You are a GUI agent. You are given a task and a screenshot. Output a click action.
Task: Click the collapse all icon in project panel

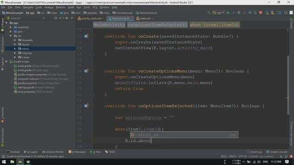pyautogui.click(x=60, y=18)
